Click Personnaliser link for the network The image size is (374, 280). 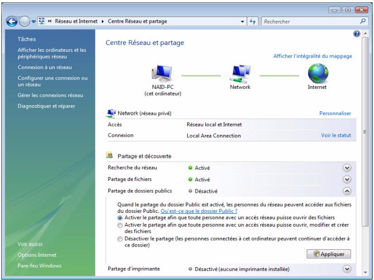coord(335,113)
